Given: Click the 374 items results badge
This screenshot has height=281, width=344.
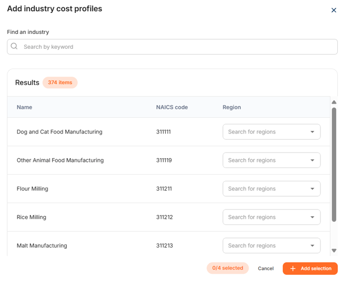Looking at the screenshot, I should (60, 83).
